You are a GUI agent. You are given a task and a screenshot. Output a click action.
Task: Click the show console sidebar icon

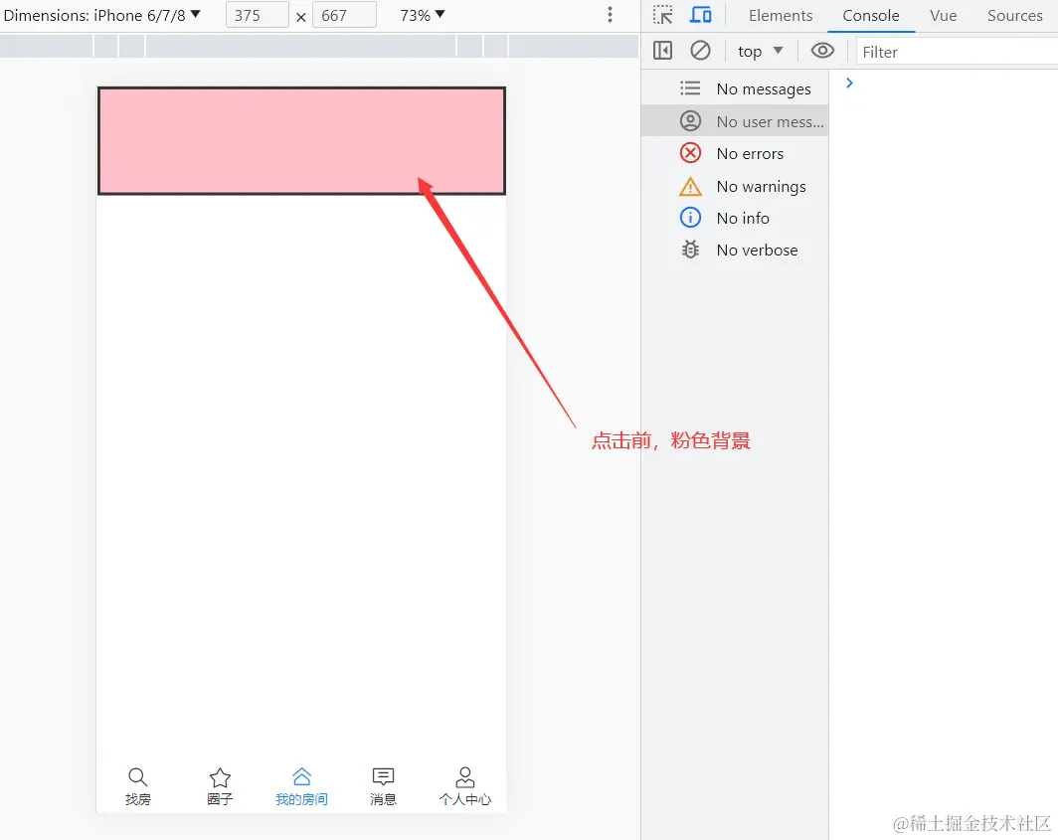662,50
